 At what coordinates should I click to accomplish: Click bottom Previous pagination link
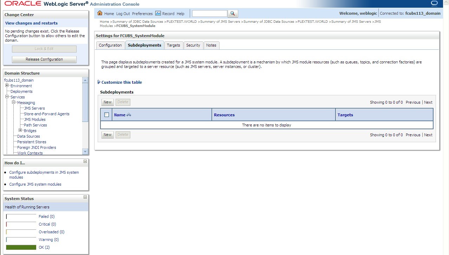413,135
